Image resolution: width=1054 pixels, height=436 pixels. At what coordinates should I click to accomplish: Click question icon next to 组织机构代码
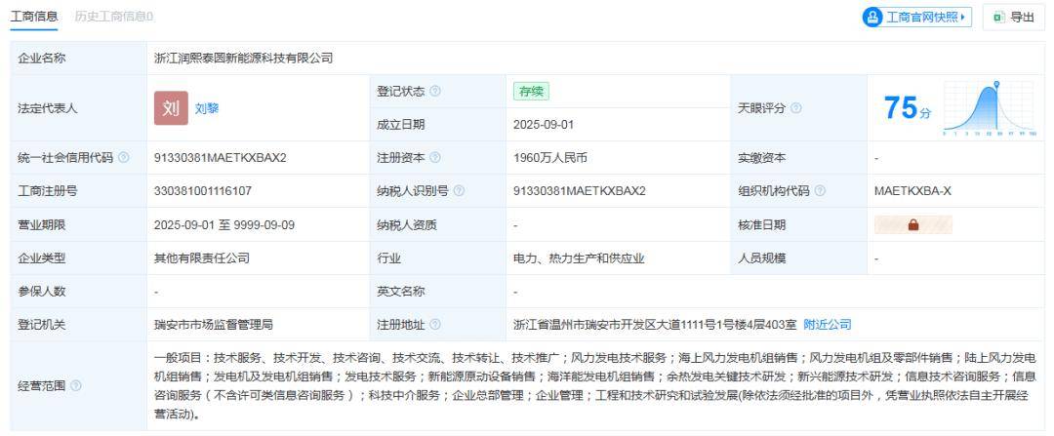pos(820,191)
